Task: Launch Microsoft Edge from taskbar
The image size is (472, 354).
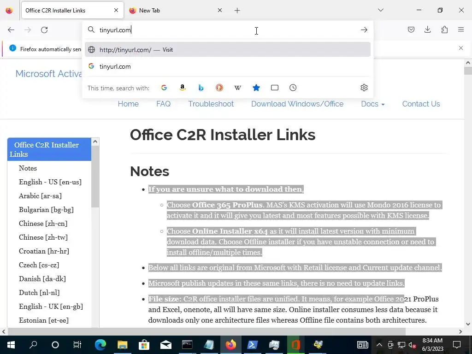Action: [100, 345]
